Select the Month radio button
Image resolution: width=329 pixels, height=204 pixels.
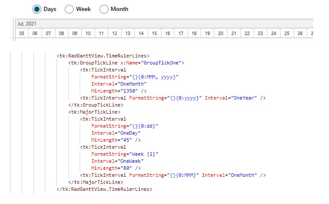104,9
